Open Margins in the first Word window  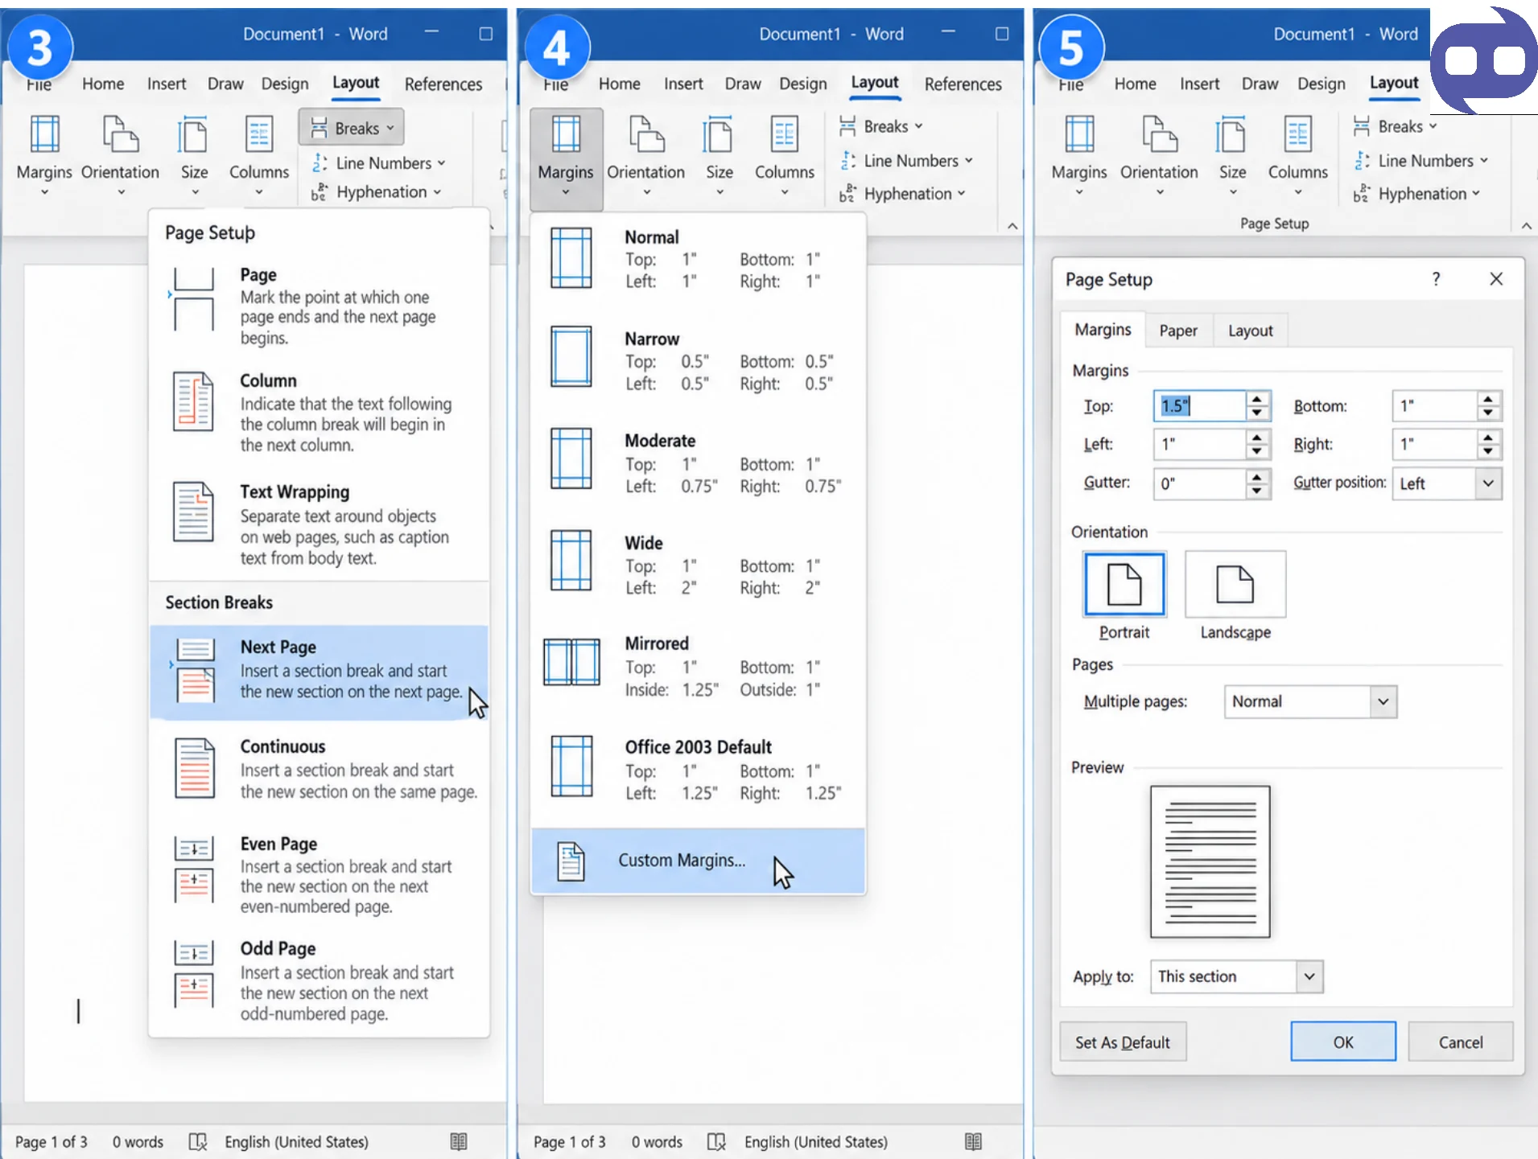point(44,155)
